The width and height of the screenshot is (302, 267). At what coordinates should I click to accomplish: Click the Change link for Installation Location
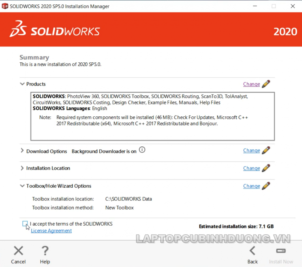pyautogui.click(x=251, y=168)
